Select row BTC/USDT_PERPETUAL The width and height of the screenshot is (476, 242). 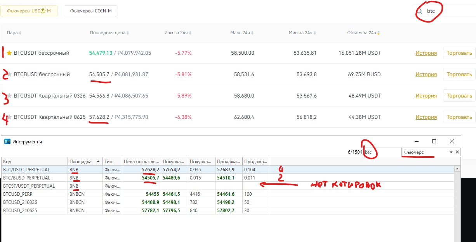pyautogui.click(x=228, y=169)
